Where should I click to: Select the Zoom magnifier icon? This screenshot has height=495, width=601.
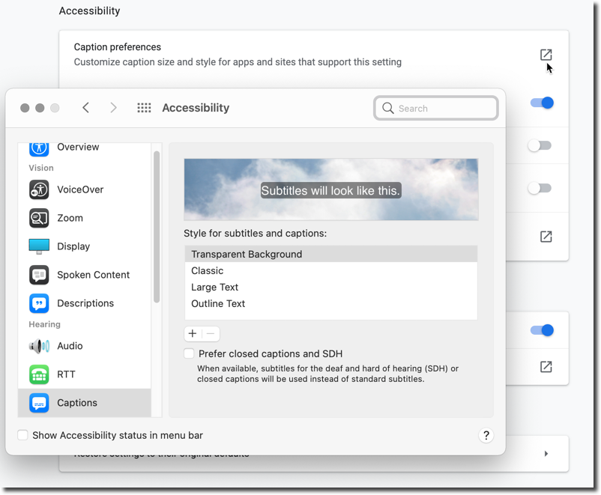point(39,218)
